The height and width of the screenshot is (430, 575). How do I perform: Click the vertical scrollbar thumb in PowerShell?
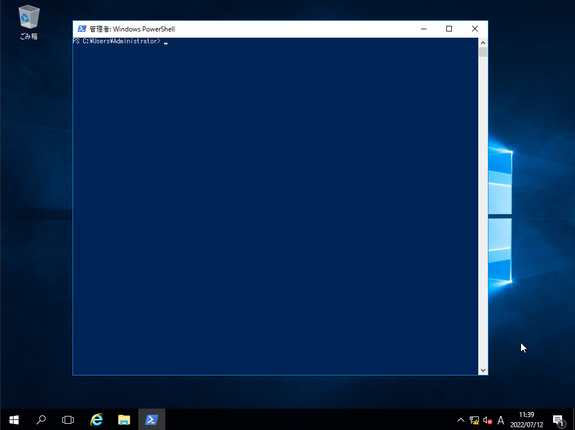483,52
